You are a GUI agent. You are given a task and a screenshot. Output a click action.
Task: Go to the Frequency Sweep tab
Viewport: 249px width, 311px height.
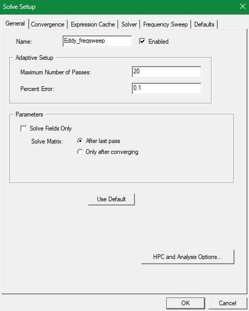point(165,24)
